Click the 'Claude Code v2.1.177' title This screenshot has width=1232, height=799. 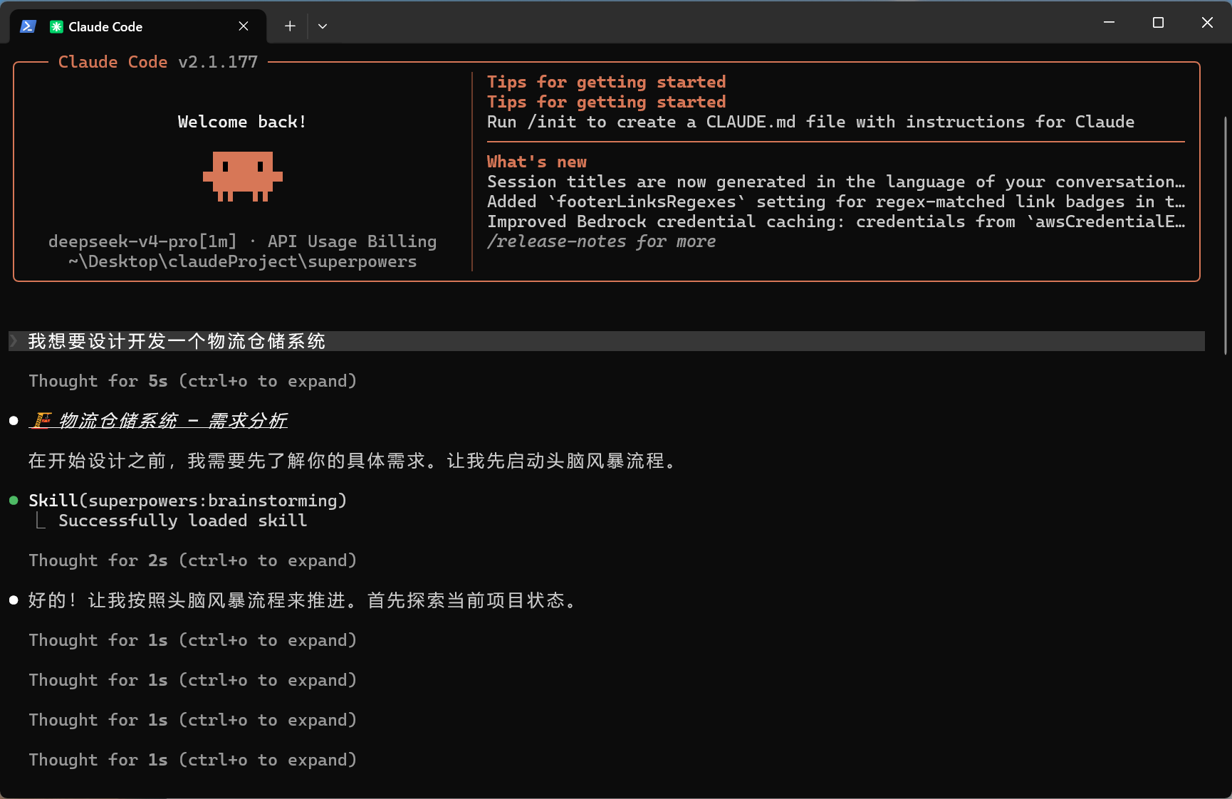click(158, 62)
